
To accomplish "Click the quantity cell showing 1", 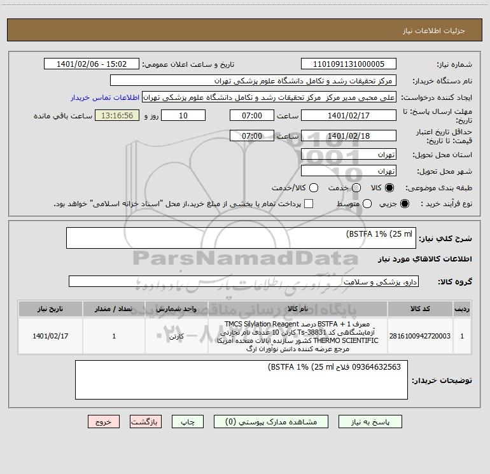I will (114, 336).
